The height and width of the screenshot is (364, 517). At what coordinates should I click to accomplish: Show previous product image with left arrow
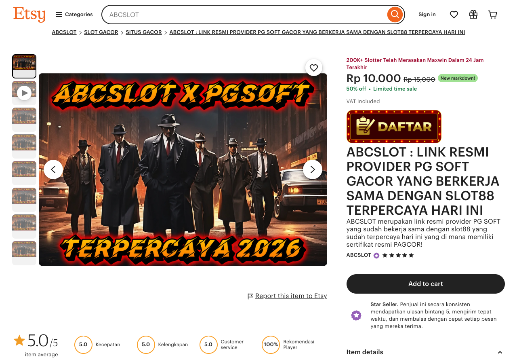click(53, 169)
